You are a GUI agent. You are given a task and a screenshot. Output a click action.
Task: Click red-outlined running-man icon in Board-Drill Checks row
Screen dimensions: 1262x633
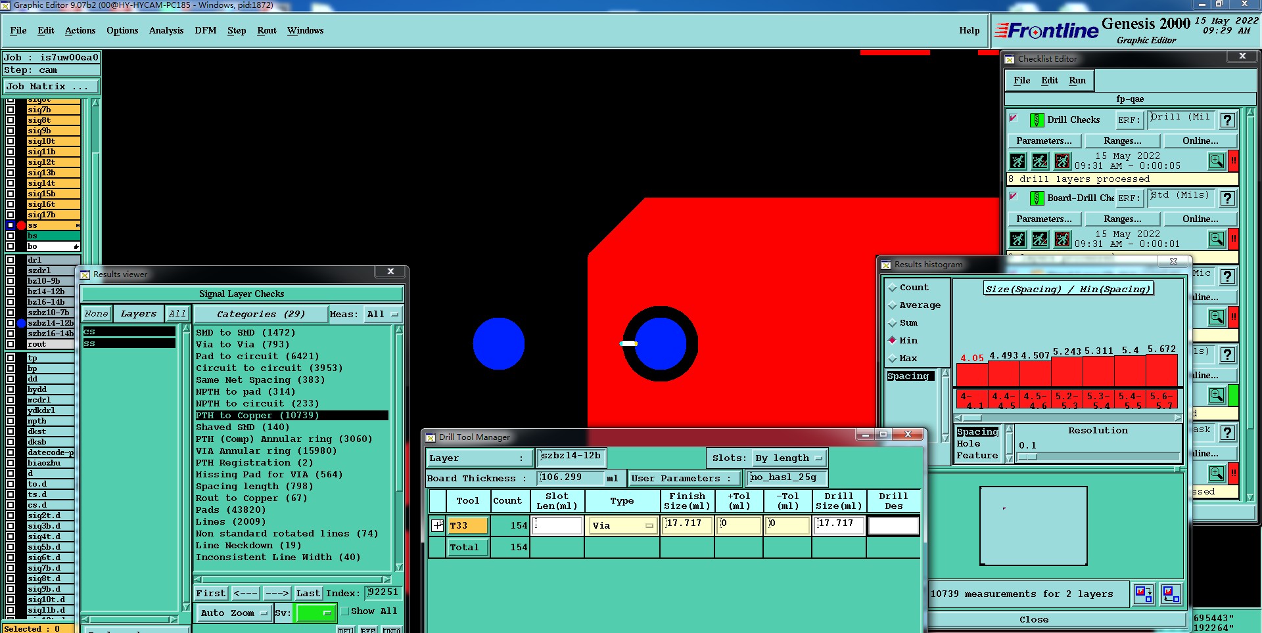[x=1062, y=239]
